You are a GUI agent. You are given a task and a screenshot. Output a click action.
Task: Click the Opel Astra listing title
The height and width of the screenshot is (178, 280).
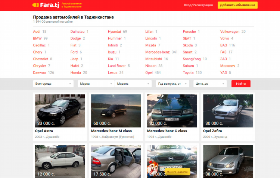(x=44, y=131)
